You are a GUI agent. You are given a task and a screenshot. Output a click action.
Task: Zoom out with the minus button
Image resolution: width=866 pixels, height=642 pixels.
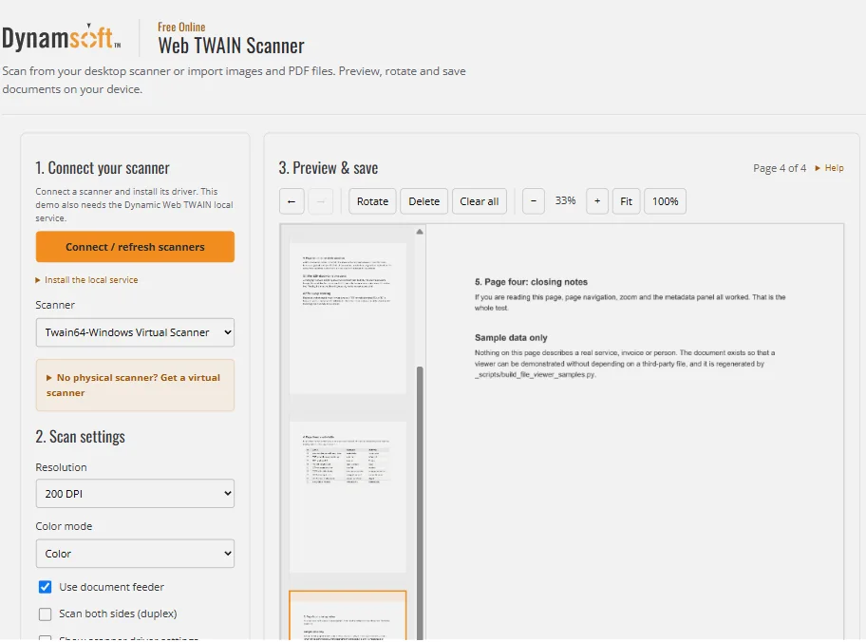(534, 201)
